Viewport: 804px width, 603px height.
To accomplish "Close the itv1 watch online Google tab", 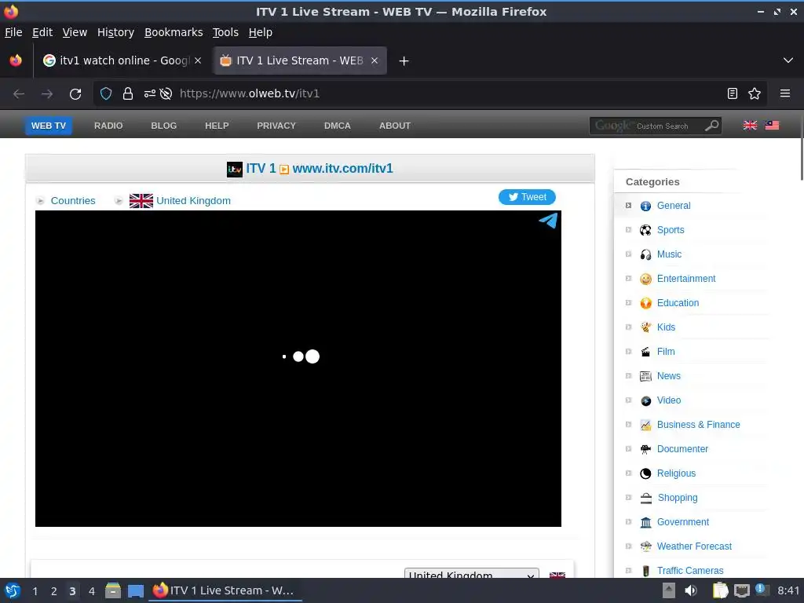I will [x=198, y=60].
